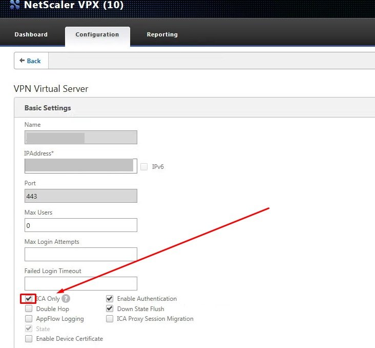Uncheck Enable Authentication checkbox
The height and width of the screenshot is (348, 375).
point(110,299)
